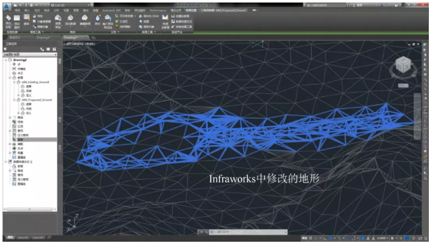Open the Volumes Dashboard ribbon tool
Image resolution: width=432 pixels, height=243 pixels.
(x=123, y=26)
